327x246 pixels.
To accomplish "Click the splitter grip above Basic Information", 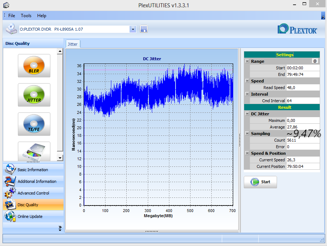I will (33, 162).
